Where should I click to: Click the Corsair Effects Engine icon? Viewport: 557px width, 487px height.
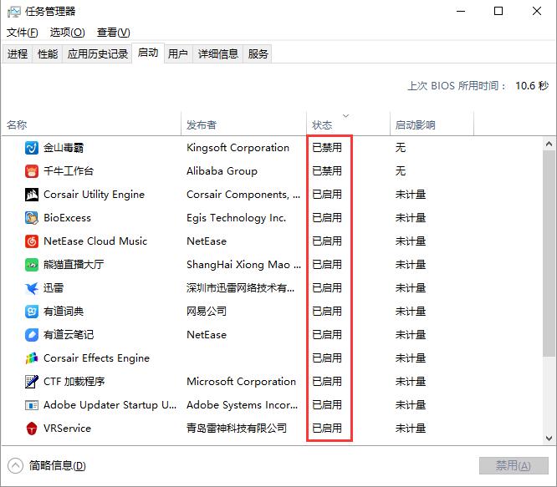(x=32, y=358)
